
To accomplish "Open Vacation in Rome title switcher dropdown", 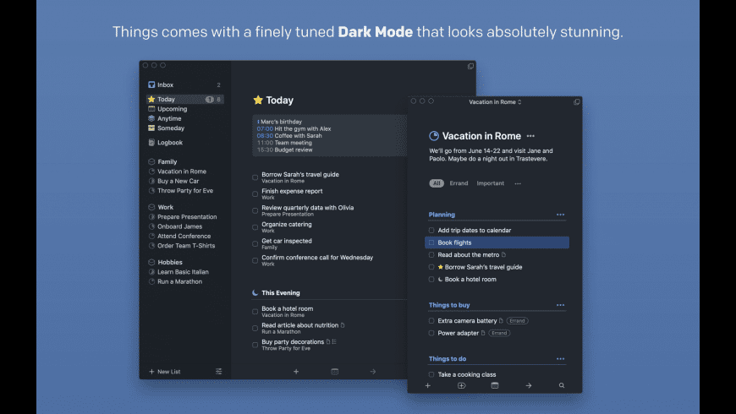I will click(495, 101).
